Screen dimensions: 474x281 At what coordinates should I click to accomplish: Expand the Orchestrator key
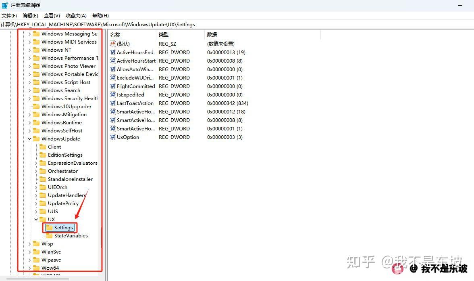(x=36, y=171)
